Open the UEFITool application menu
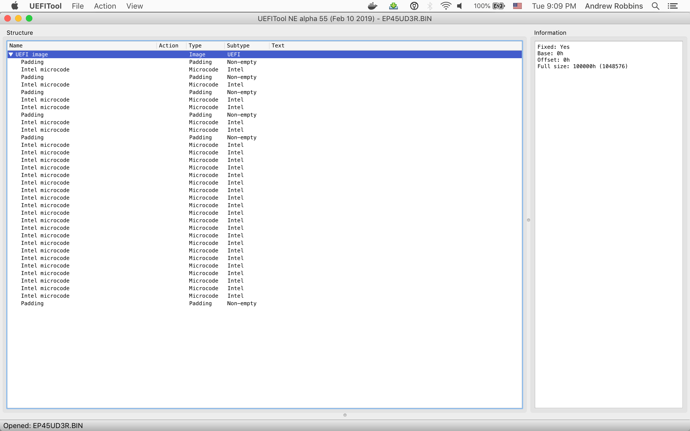This screenshot has width=690, height=431. (45, 6)
